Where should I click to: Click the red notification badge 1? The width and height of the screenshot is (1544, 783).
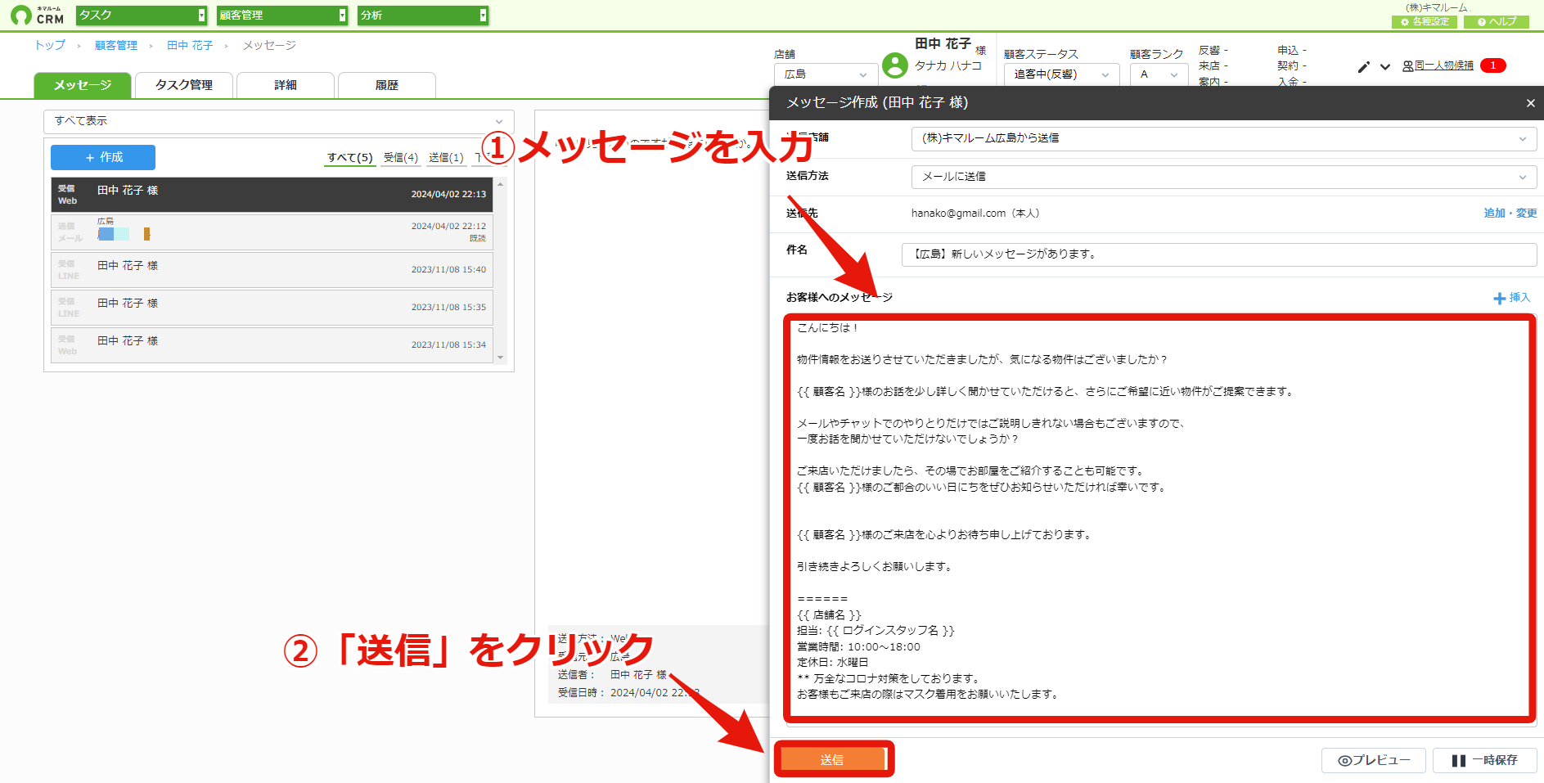1492,65
